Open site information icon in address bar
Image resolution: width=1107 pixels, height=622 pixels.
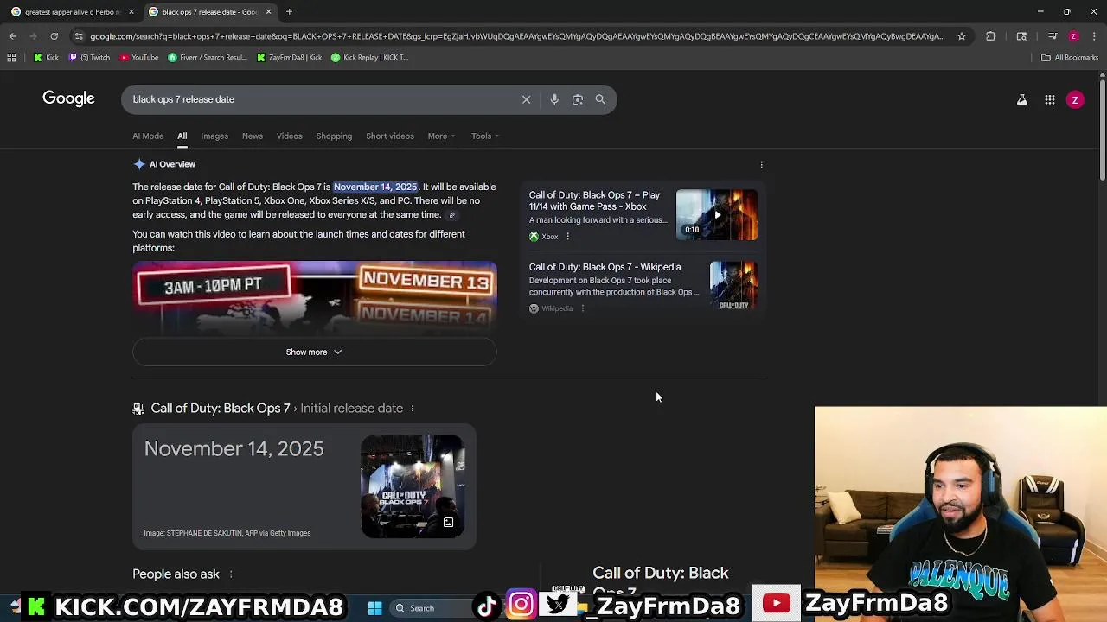[79, 36]
